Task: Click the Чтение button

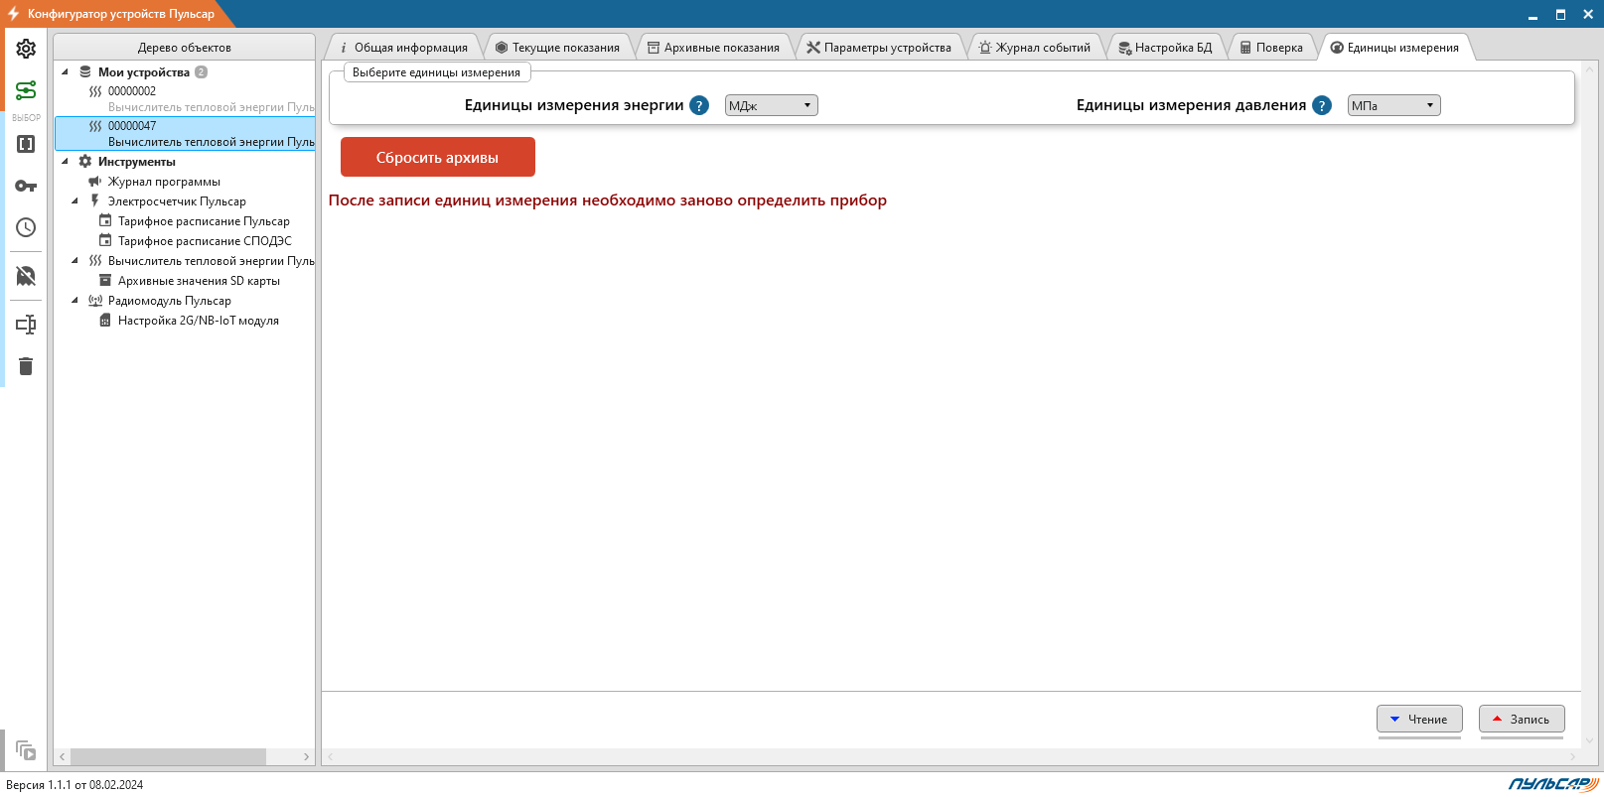Action: [1419, 720]
